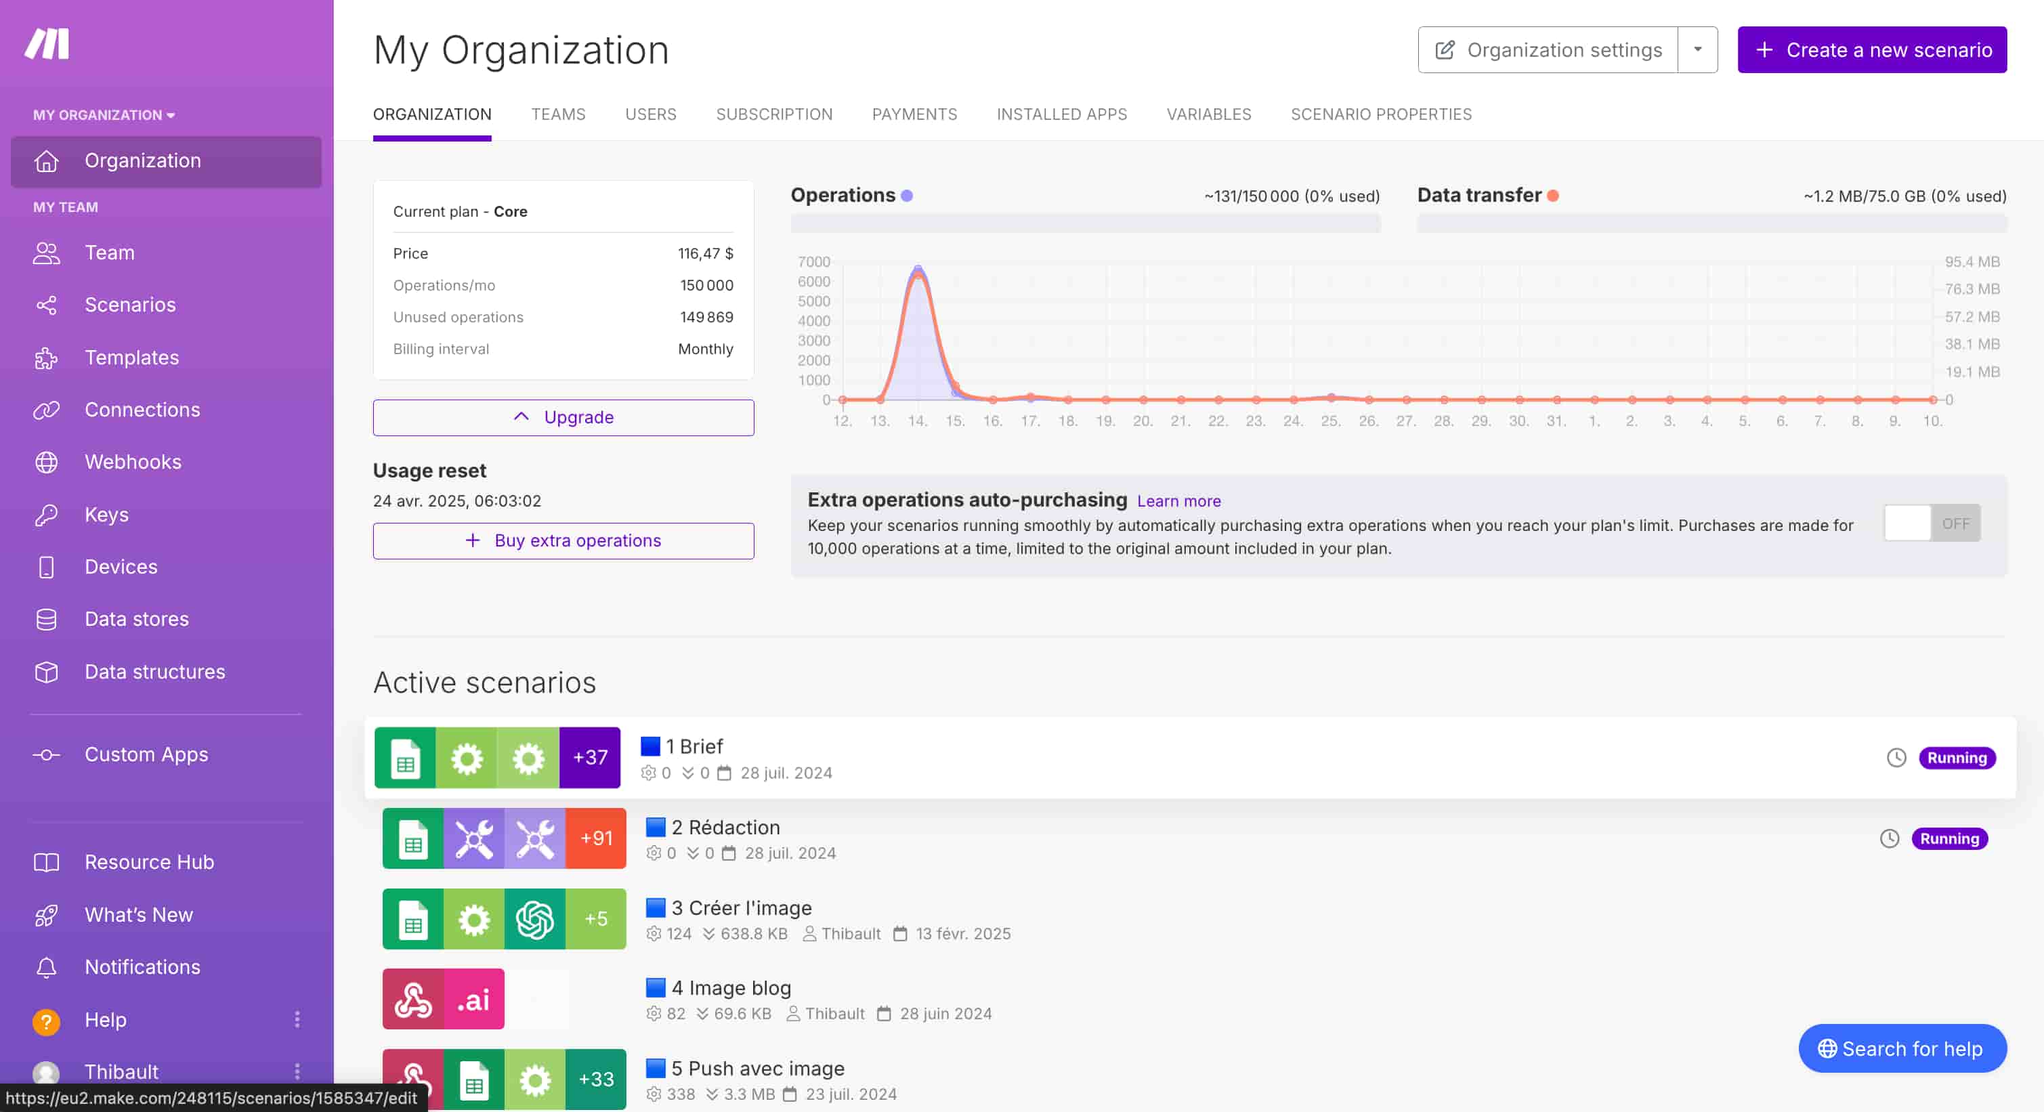
Task: Click Create a new scenario button
Action: (x=1872, y=50)
